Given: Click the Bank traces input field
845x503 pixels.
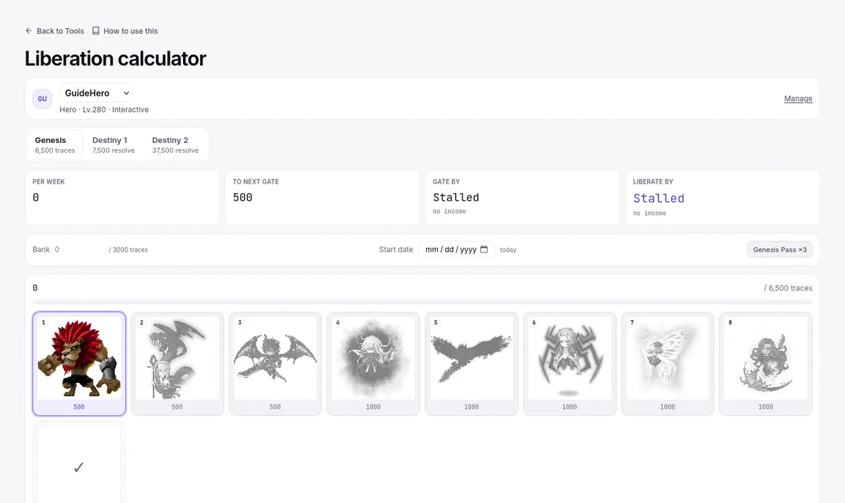Looking at the screenshot, I should 79,250.
